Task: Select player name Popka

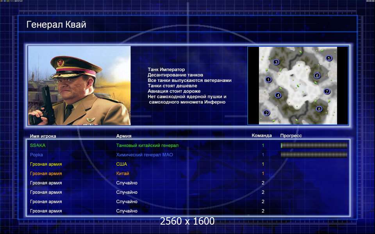Action: 36,155
